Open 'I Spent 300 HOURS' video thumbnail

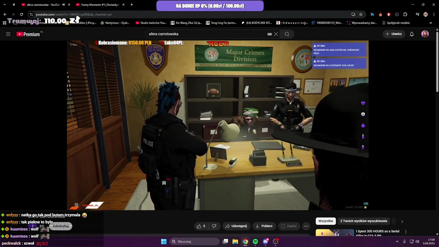335,233
